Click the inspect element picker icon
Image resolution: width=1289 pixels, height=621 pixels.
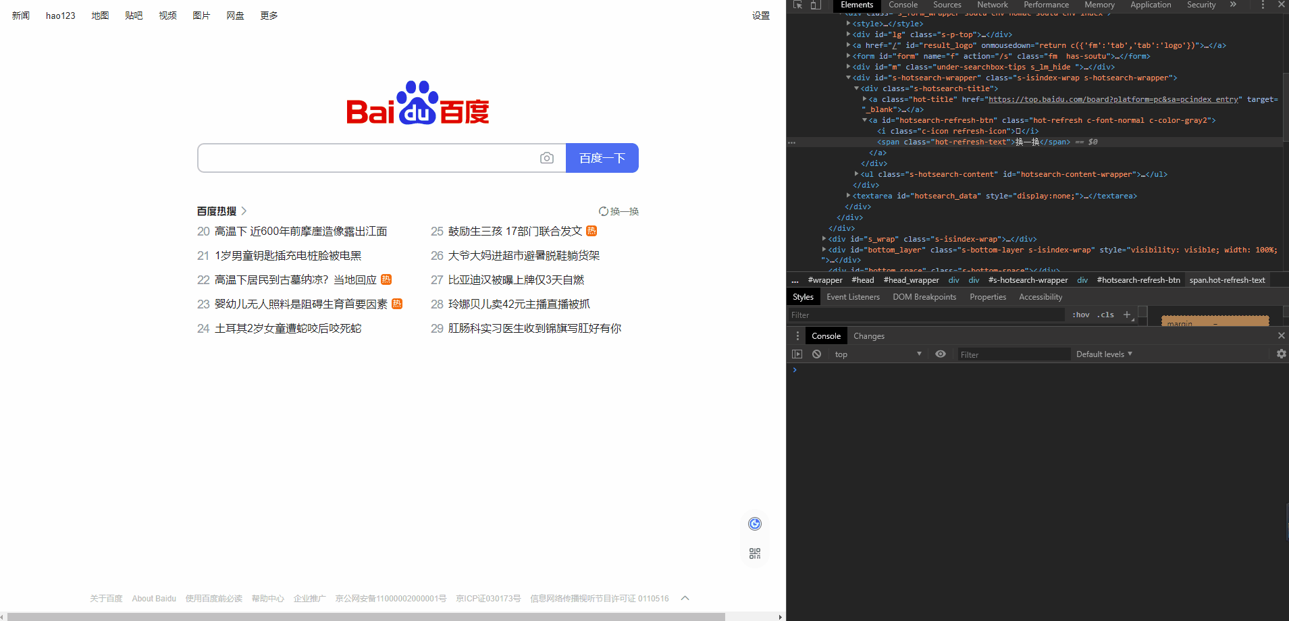(797, 5)
